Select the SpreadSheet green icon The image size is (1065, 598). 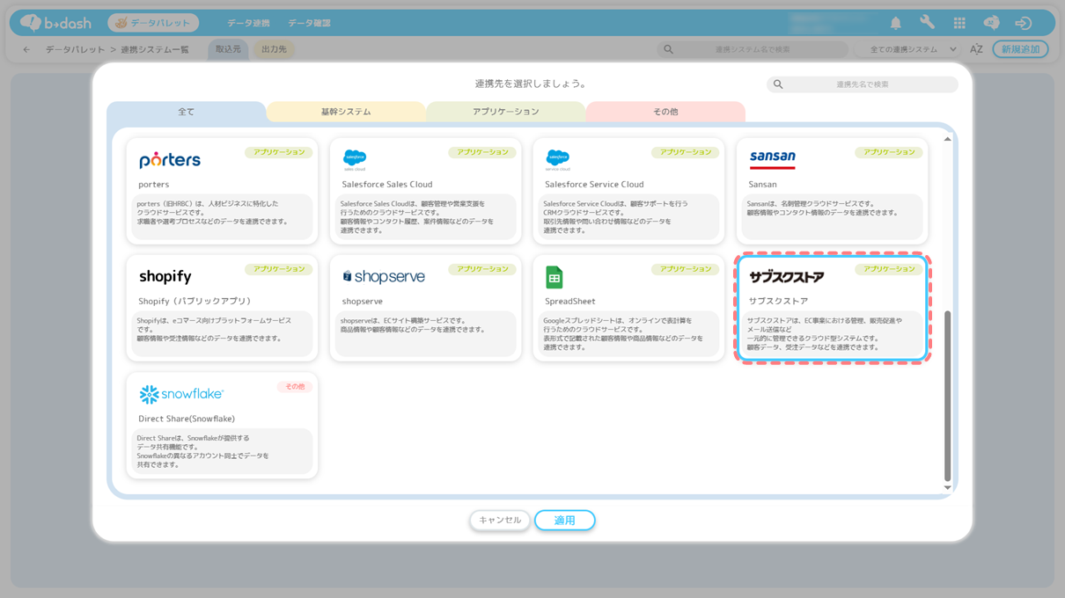(554, 277)
